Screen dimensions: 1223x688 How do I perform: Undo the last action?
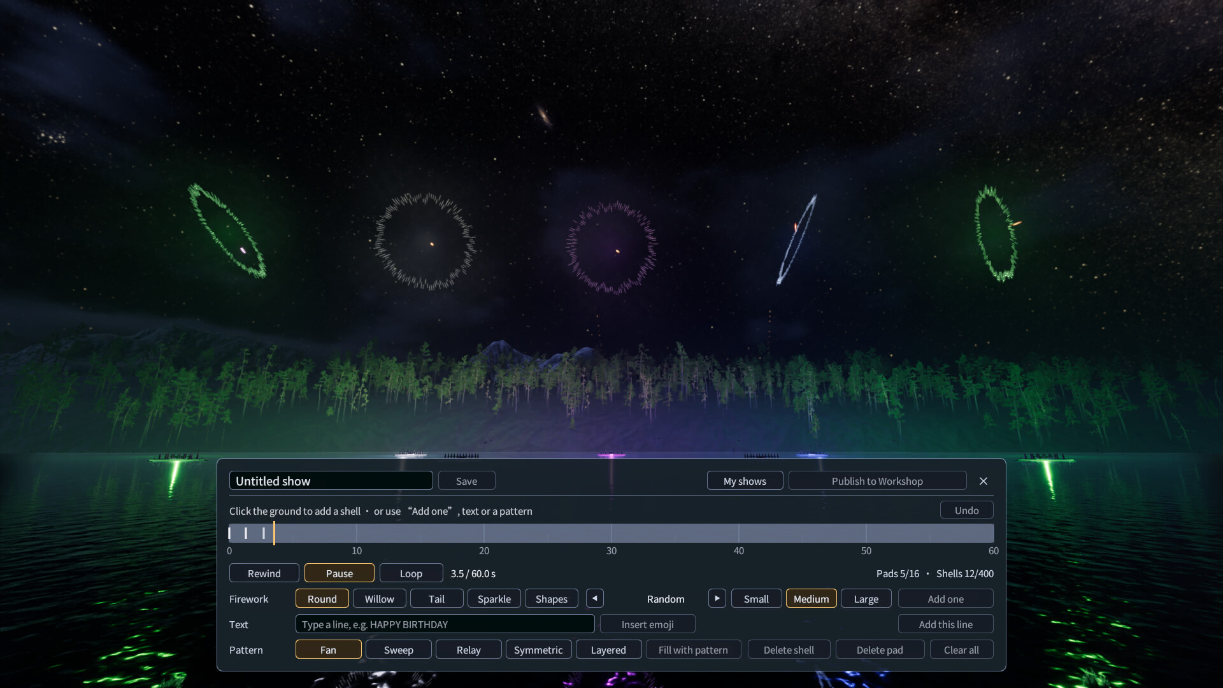click(x=967, y=510)
